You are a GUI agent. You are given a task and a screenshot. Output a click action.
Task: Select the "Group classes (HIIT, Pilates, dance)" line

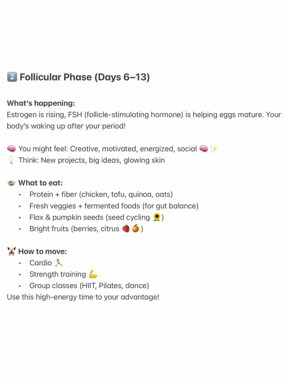89,286
